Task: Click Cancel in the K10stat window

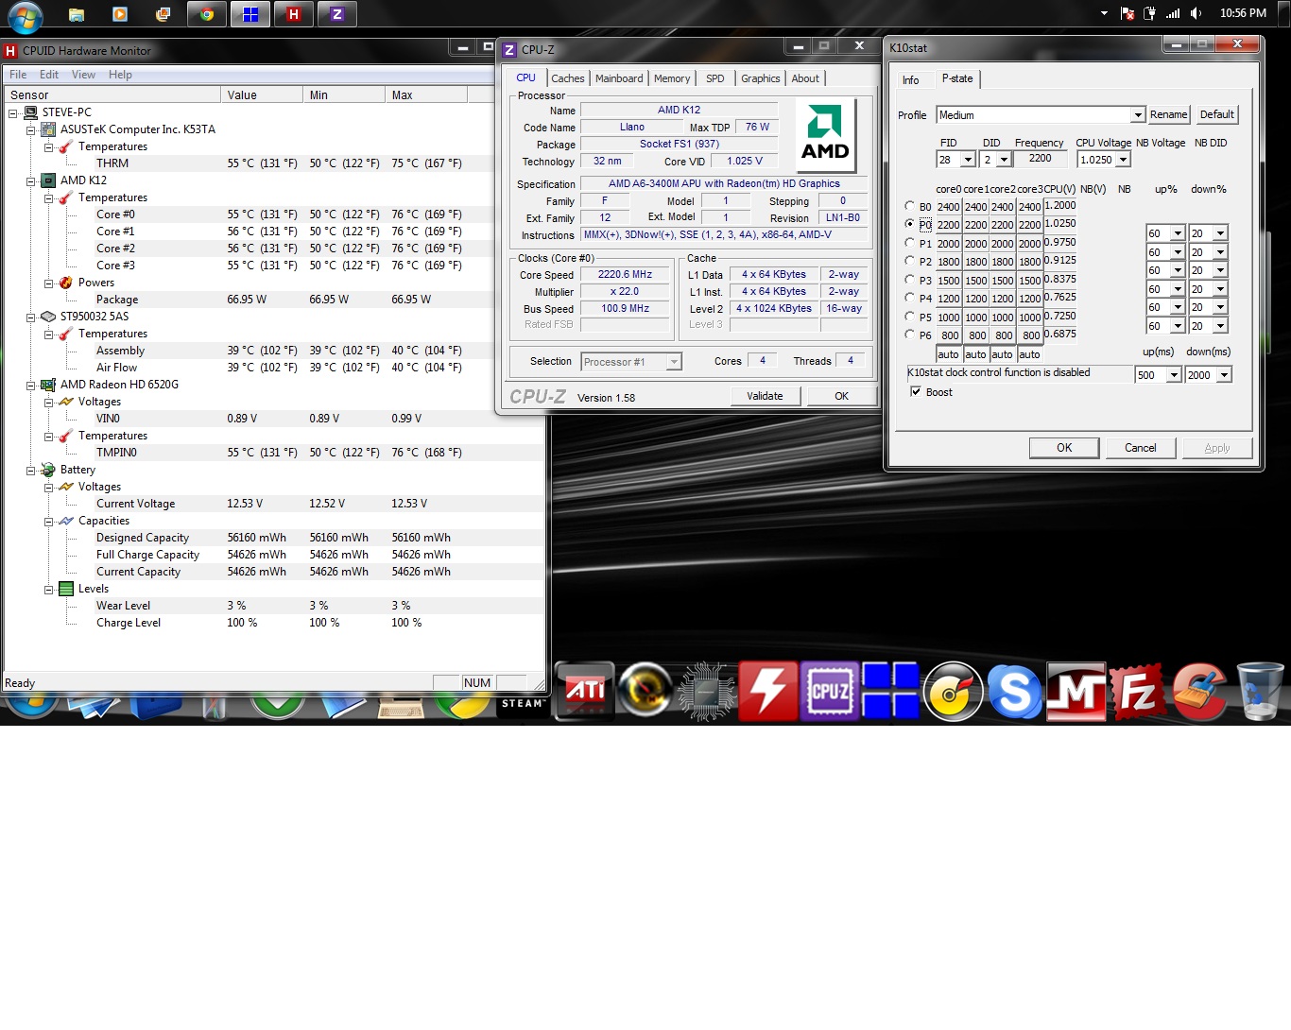Action: pyautogui.click(x=1140, y=448)
